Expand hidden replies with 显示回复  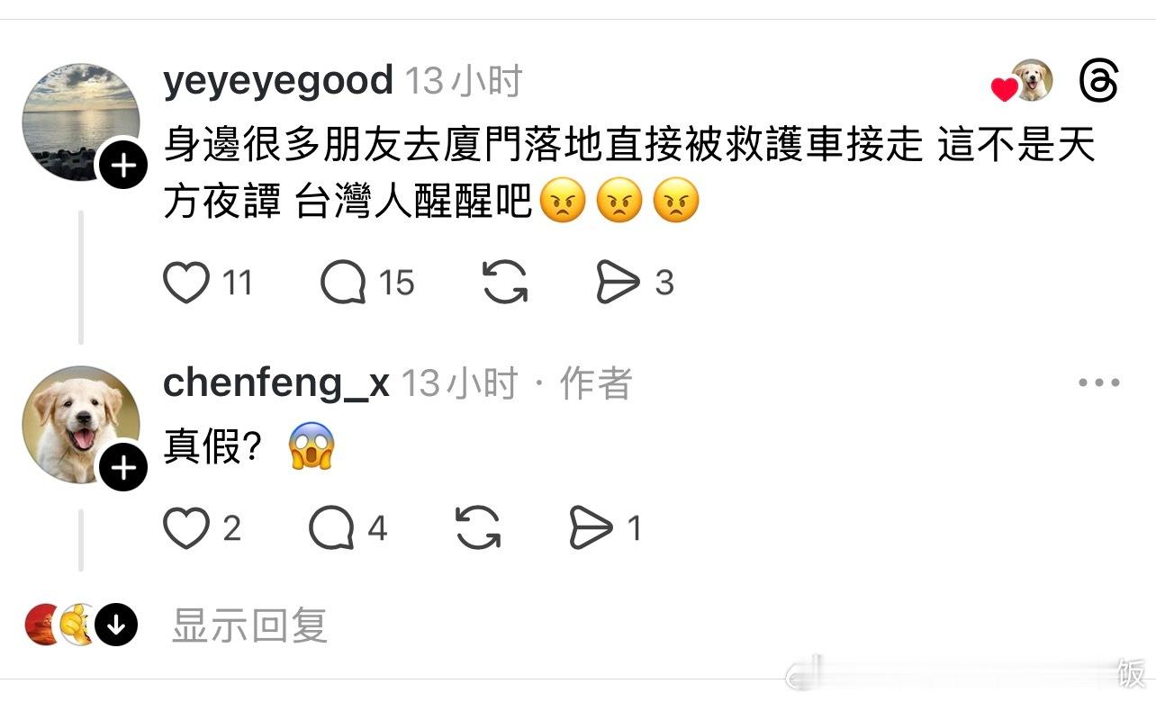[x=249, y=625]
